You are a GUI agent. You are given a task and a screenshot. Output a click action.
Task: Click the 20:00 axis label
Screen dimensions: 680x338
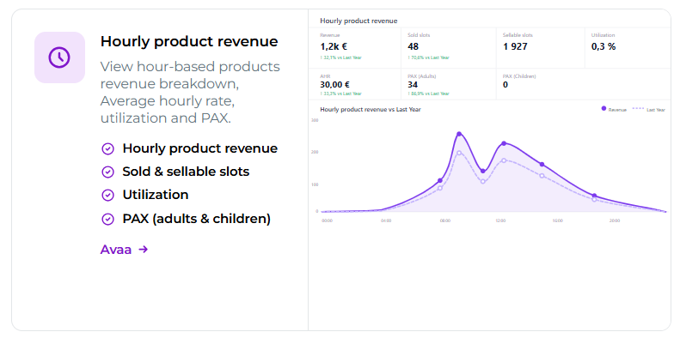[x=615, y=220]
